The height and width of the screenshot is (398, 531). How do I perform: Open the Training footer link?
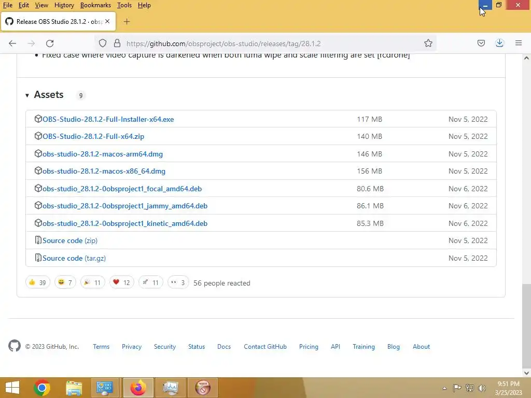[364, 347]
